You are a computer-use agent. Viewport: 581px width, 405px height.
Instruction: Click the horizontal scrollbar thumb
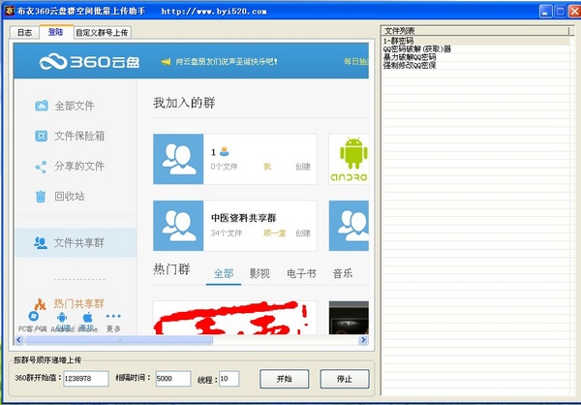[x=118, y=340]
